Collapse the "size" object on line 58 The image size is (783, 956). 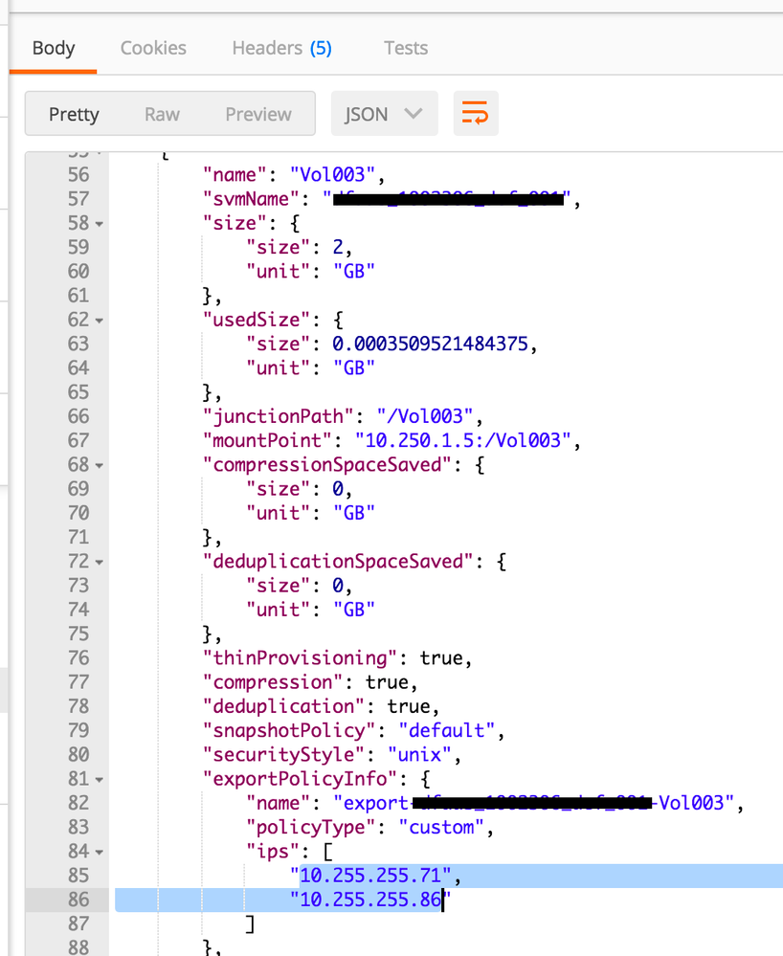click(99, 223)
